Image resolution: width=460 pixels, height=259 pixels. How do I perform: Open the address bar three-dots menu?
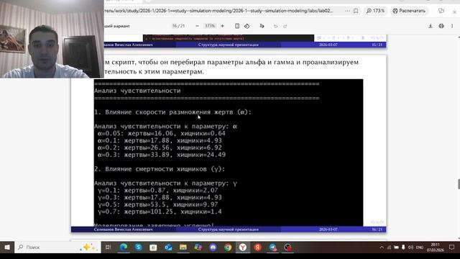click(347, 11)
